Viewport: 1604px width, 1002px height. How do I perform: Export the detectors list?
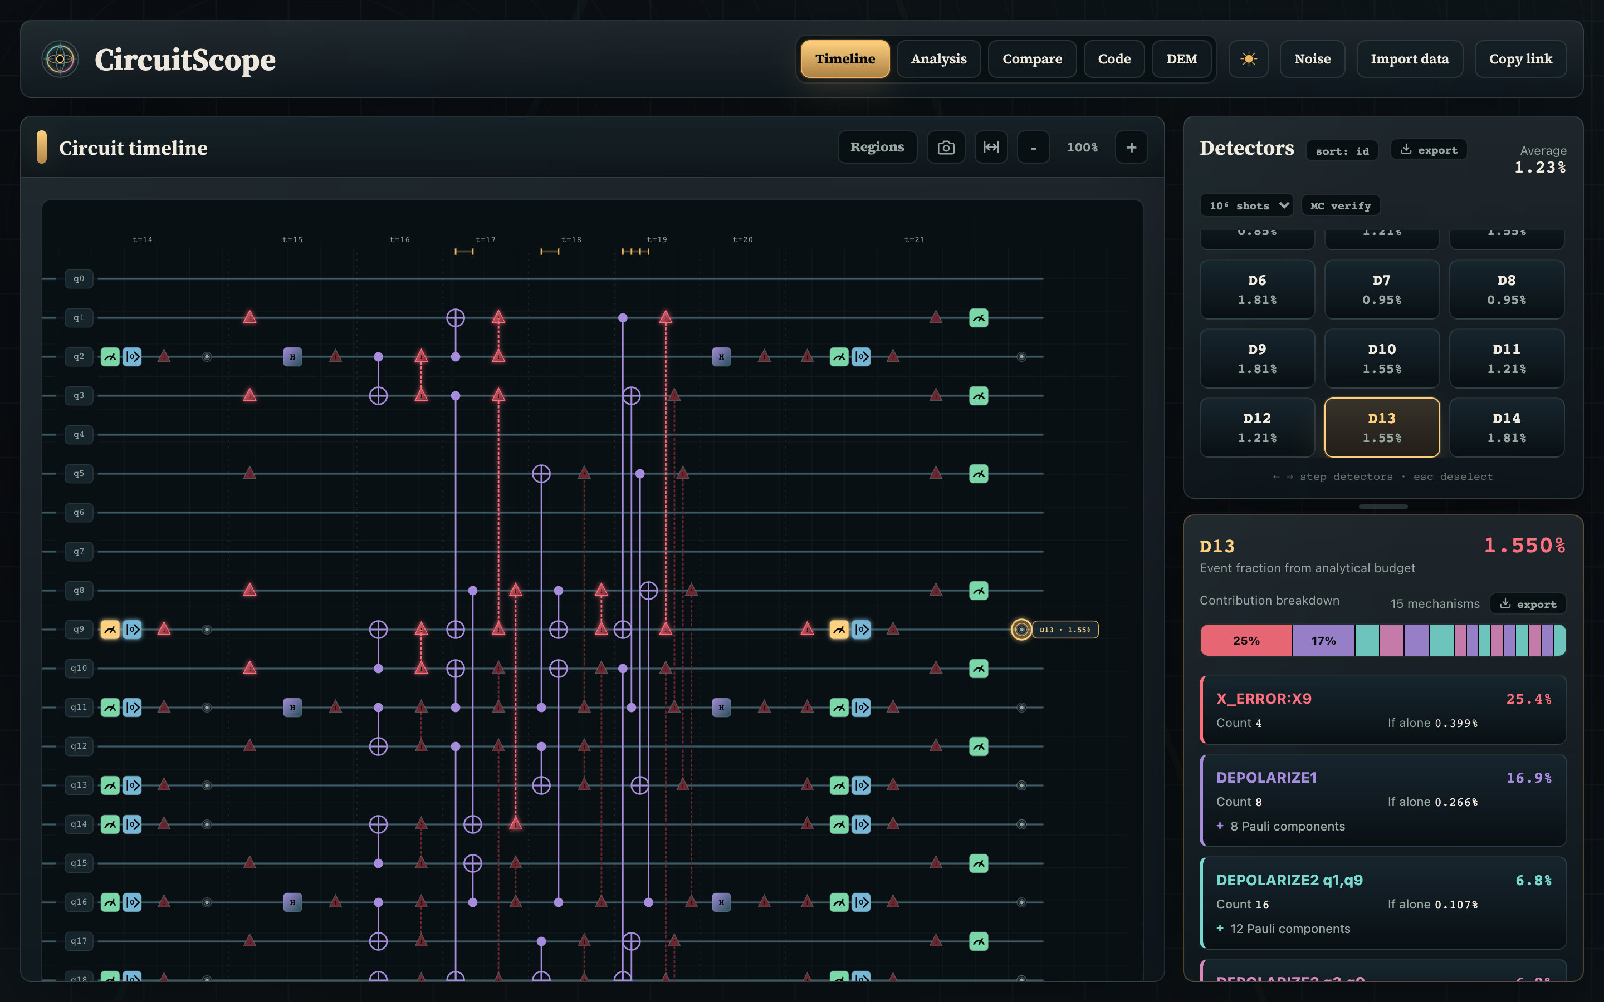[x=1429, y=150]
